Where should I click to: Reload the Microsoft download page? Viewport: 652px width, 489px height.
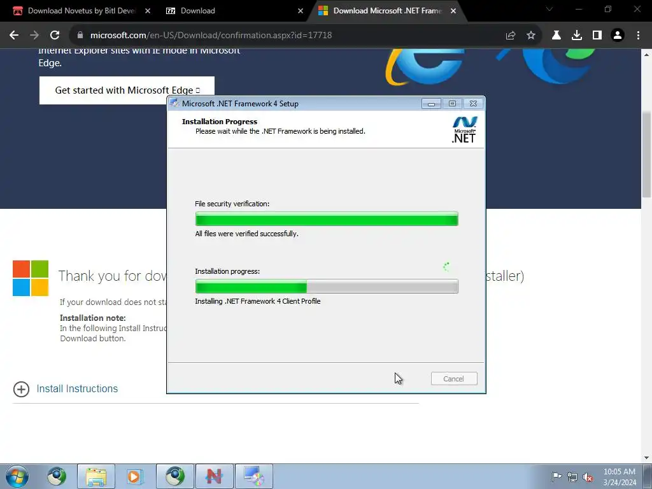(55, 36)
